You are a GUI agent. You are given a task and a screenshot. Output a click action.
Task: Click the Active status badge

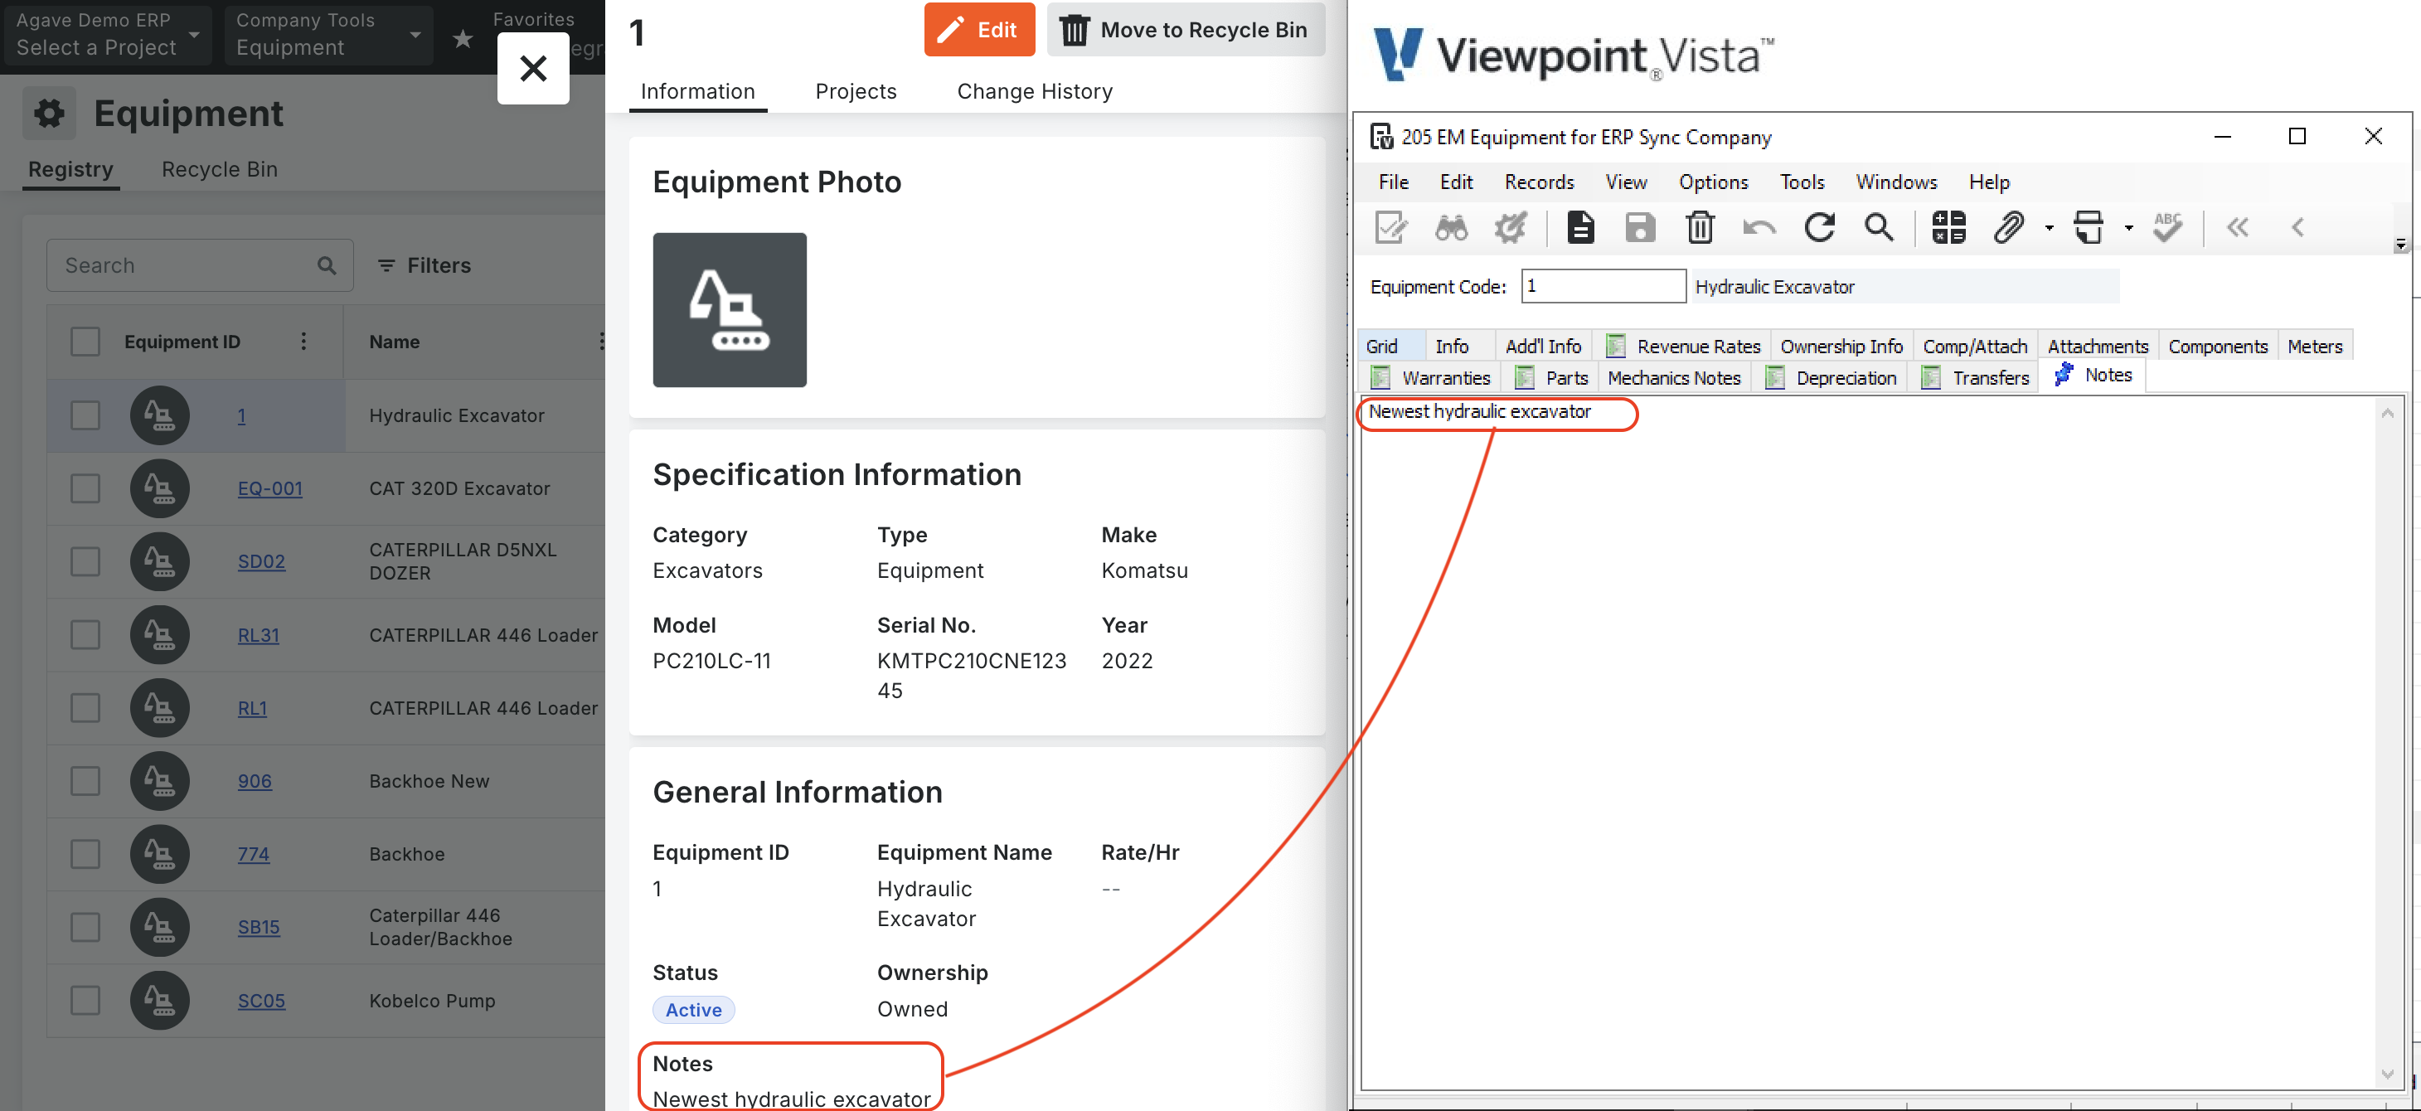pyautogui.click(x=694, y=1010)
